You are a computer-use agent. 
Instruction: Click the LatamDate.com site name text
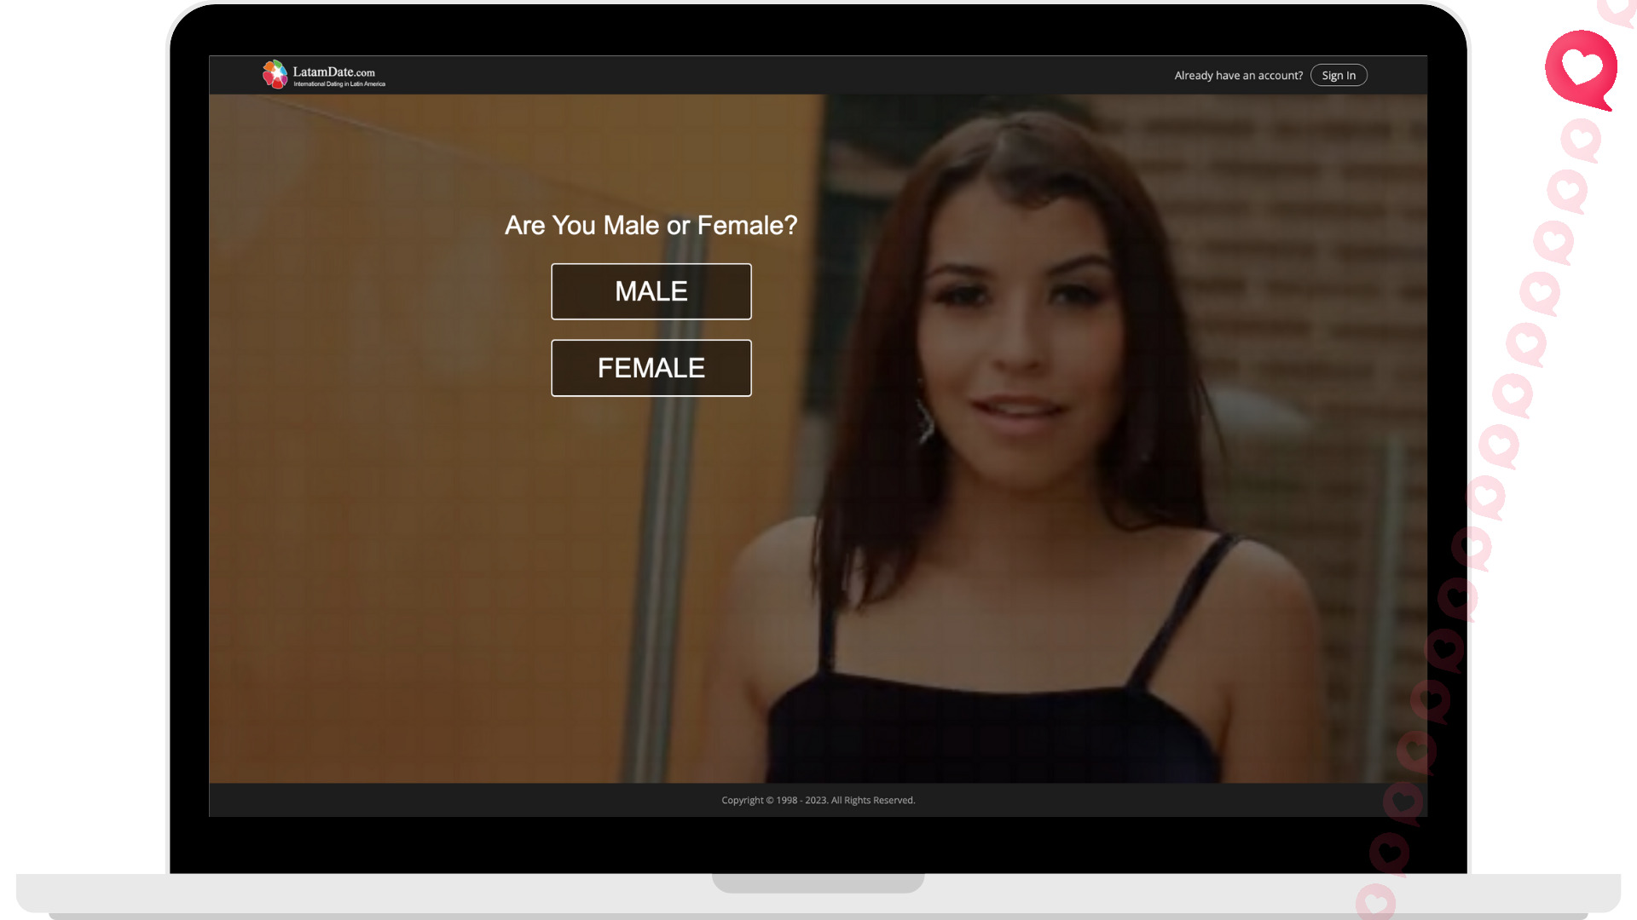333,72
